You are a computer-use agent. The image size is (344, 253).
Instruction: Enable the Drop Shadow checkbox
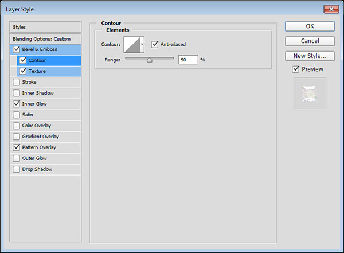pos(16,169)
